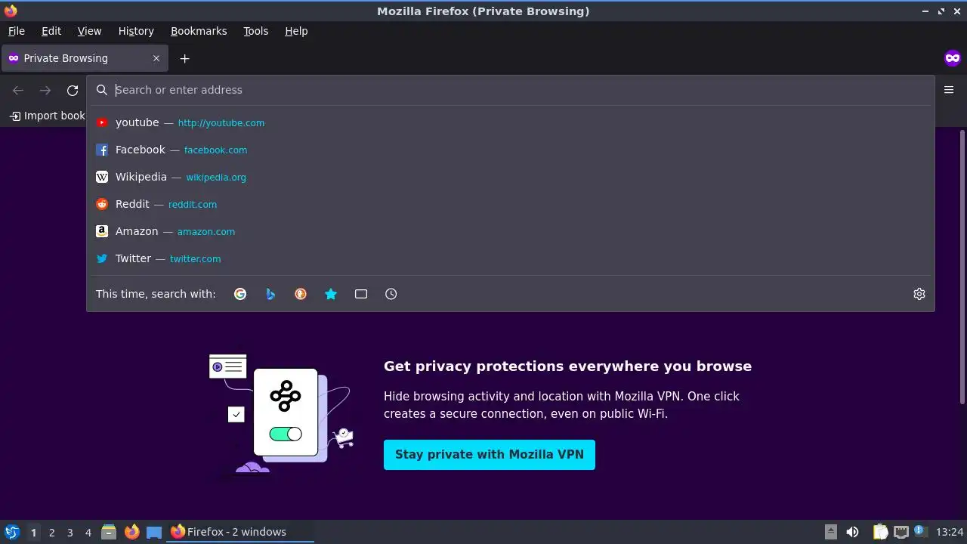Click the show desktop taskbar icon
The height and width of the screenshot is (544, 967).
click(154, 532)
